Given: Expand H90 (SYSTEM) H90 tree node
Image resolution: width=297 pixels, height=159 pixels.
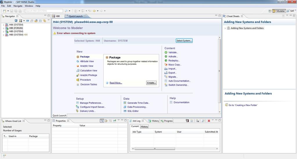Looking at the screenshot, I should coord(3,35).
